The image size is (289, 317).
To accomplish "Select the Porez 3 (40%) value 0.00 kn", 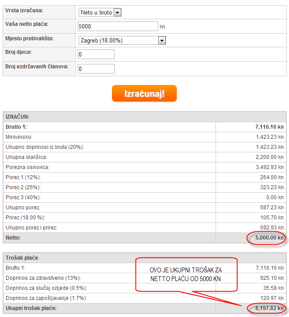I will [275, 197].
